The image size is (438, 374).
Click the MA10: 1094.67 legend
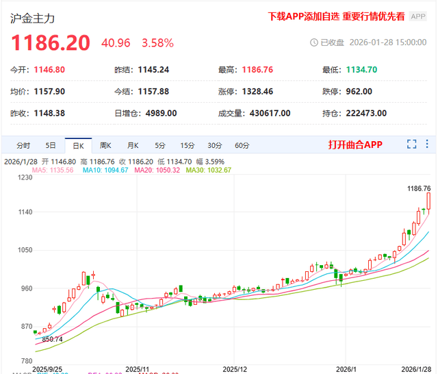point(105,170)
